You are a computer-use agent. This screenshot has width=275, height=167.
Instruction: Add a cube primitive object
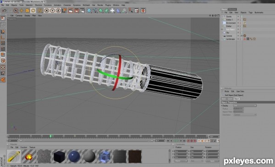pyautogui.click(x=89, y=11)
